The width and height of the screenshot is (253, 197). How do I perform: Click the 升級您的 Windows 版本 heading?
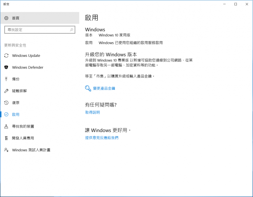(x=111, y=54)
